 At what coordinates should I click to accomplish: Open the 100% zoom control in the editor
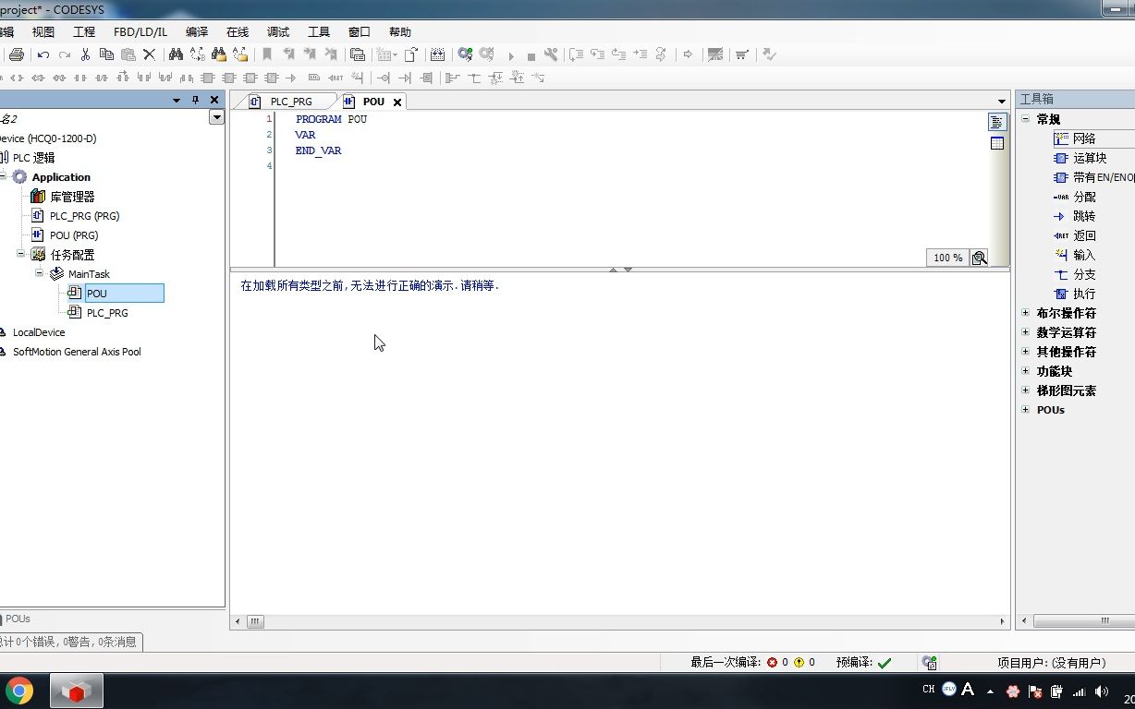946,258
